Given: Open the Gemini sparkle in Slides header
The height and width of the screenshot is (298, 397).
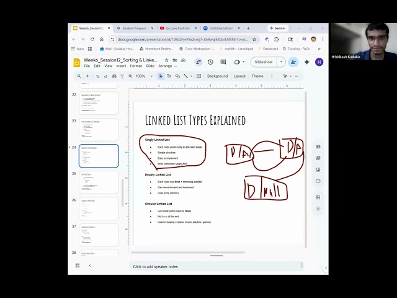Looking at the screenshot, I should (306, 62).
